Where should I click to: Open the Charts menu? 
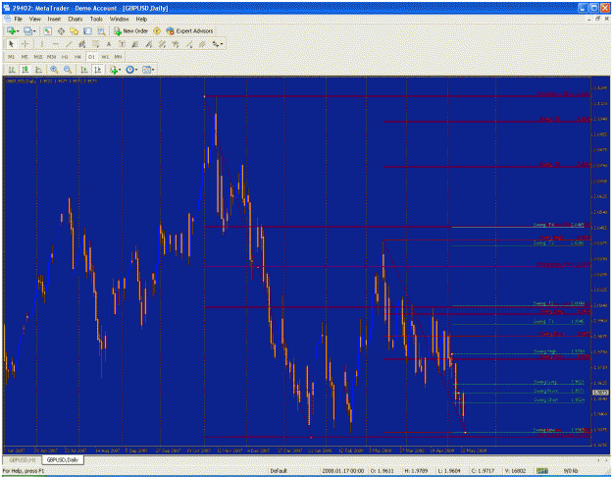(x=76, y=19)
